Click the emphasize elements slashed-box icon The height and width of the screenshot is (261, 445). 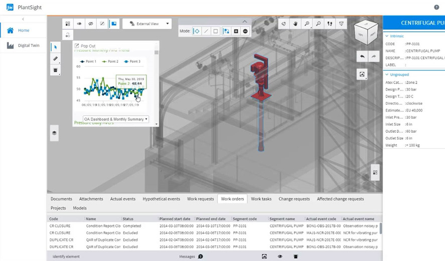pyautogui.click(x=102, y=24)
